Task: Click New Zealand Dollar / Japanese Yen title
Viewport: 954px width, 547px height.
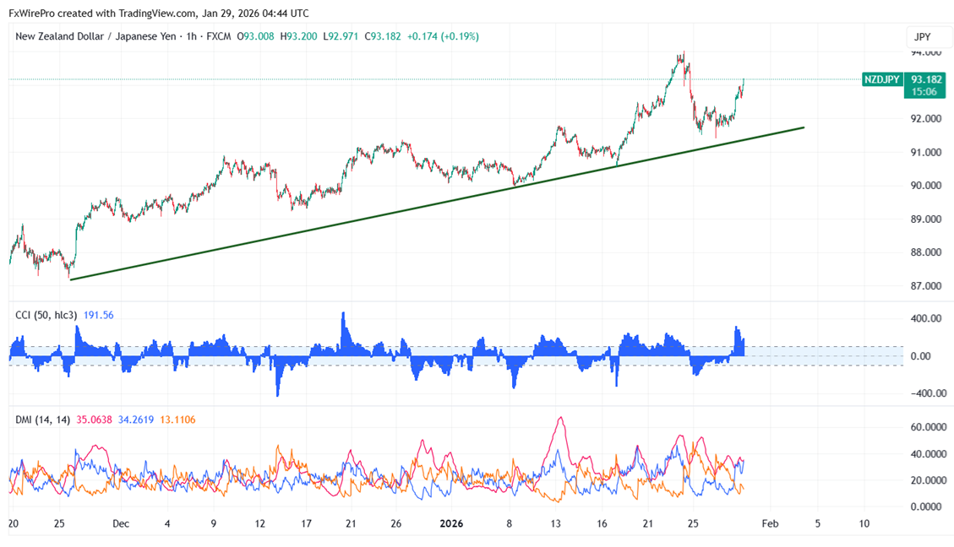Action: tap(95, 36)
